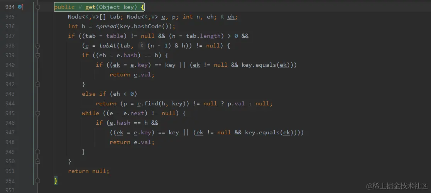This screenshot has width=431, height=193.
Task: Click 'p.val' on line 944
Action: coord(236,104)
